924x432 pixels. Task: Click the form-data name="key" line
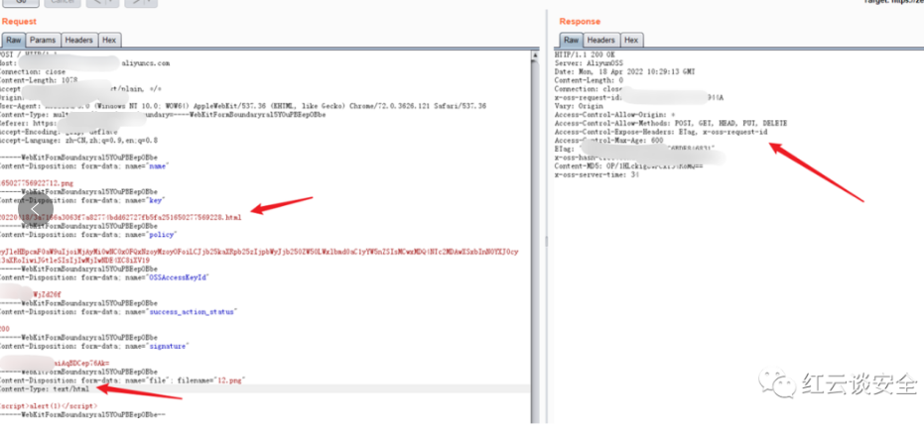point(82,201)
